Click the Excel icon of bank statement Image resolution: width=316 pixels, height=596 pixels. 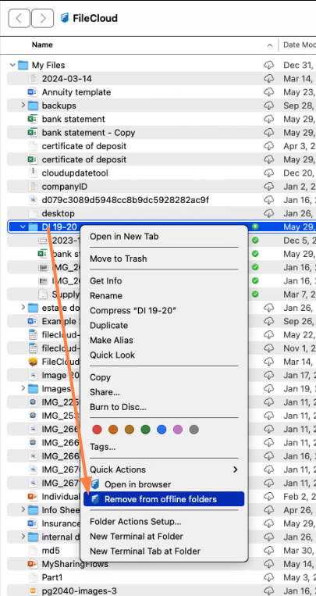(33, 119)
